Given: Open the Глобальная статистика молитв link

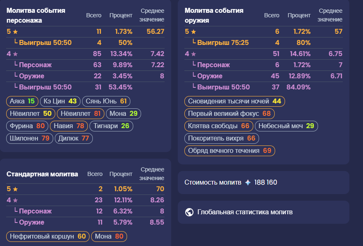Looking at the screenshot, I should point(245,212).
